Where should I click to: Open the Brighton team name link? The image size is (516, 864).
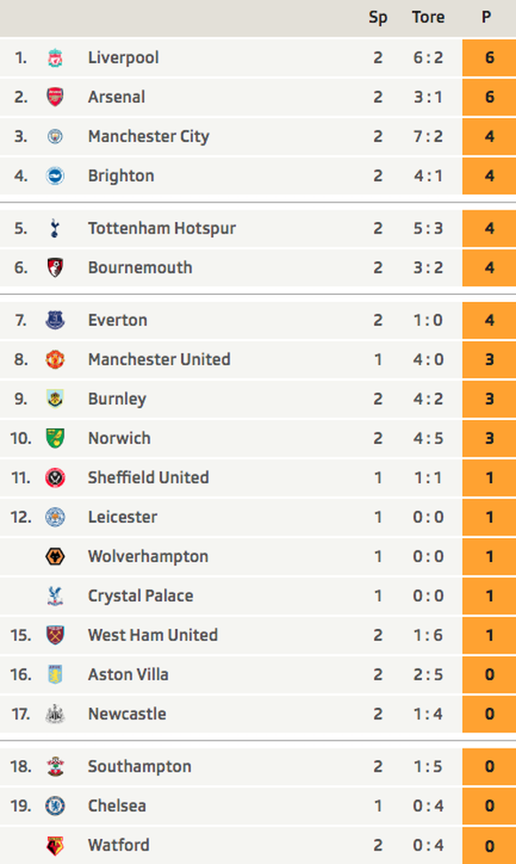coord(121,176)
